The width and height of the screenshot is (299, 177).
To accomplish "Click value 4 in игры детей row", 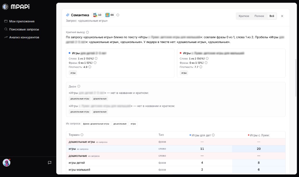I will 202,163.
